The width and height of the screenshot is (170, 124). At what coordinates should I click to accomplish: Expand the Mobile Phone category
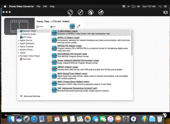coord(25,50)
